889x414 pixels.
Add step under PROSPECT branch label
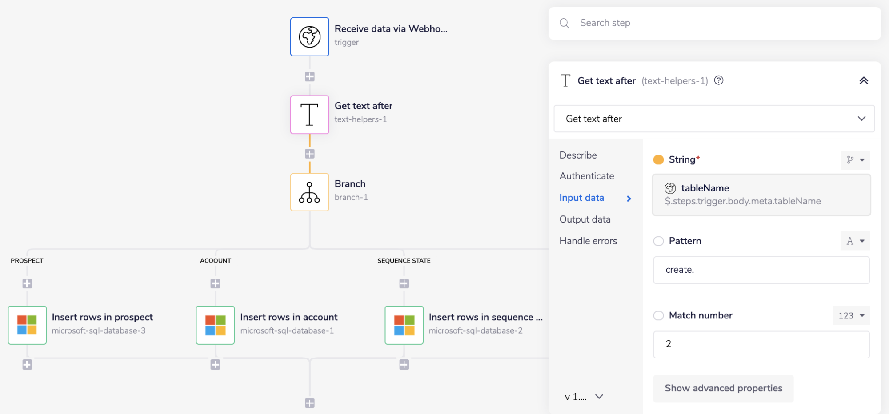(x=27, y=283)
